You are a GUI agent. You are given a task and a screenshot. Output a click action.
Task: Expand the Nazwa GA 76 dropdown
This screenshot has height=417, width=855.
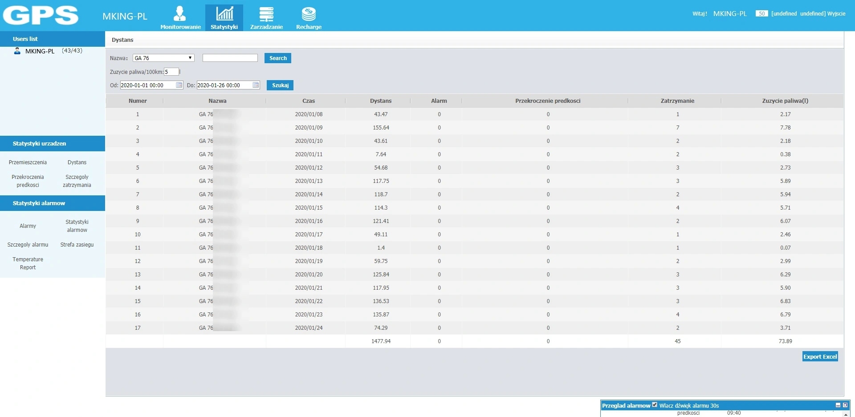(163, 58)
